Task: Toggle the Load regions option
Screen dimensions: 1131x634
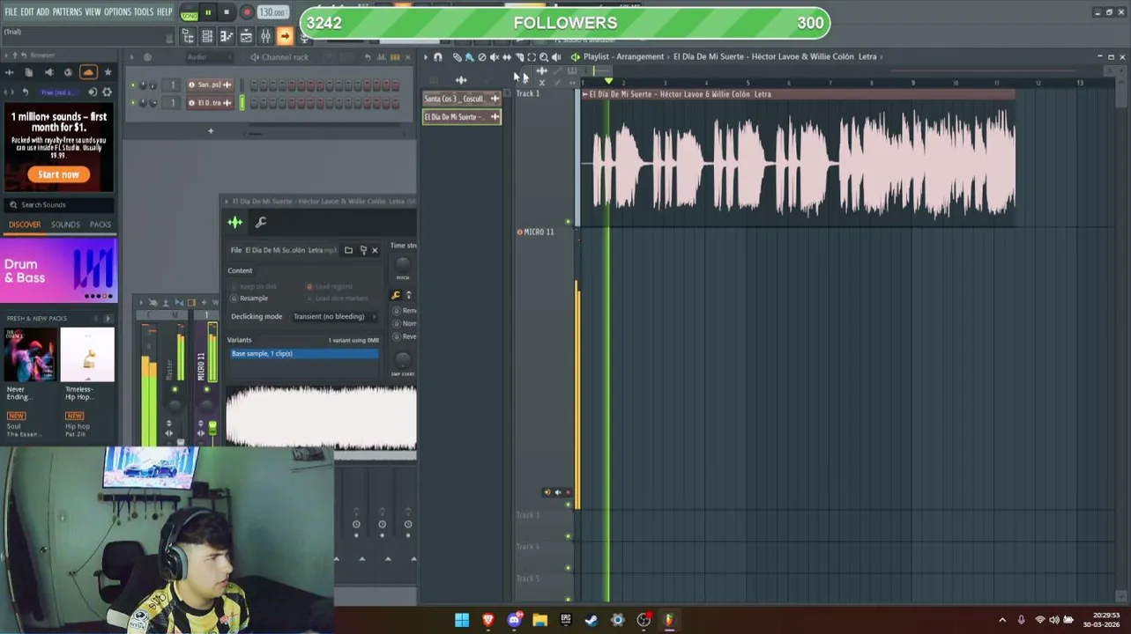Action: pos(330,287)
